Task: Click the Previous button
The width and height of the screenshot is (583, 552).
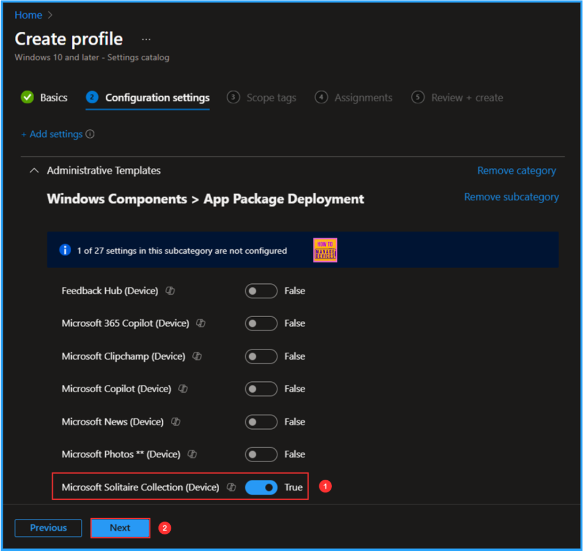Action: pos(48,528)
